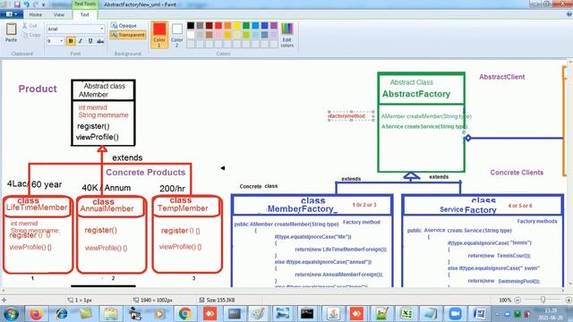Switch to the View ribbon tab

(x=59, y=14)
